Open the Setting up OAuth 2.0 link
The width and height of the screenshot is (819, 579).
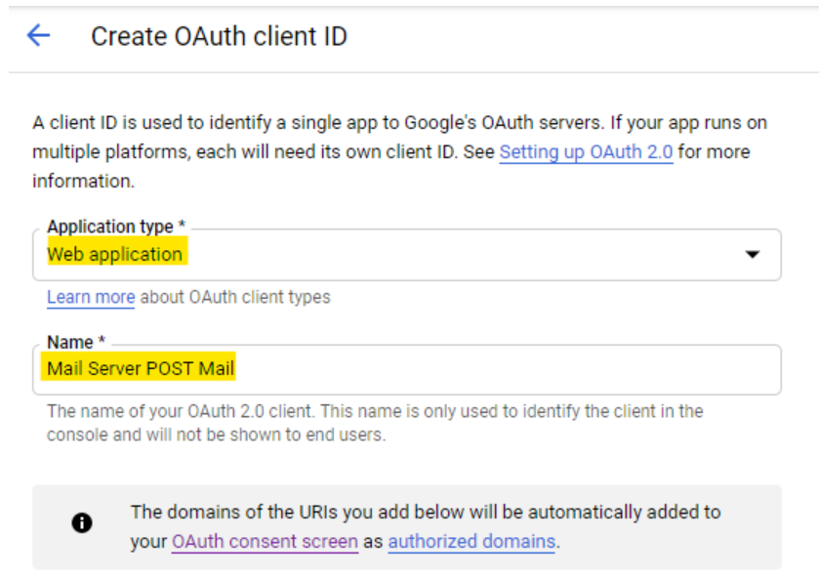(x=586, y=152)
